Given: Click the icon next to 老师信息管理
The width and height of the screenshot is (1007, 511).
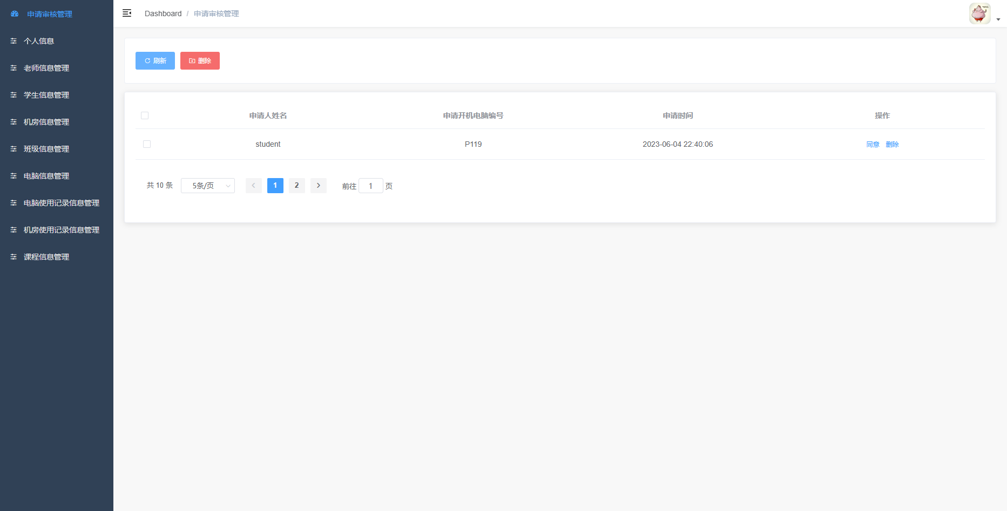Looking at the screenshot, I should (x=13, y=68).
